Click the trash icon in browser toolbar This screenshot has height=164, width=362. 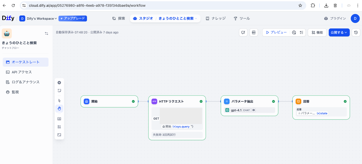click(335, 5)
